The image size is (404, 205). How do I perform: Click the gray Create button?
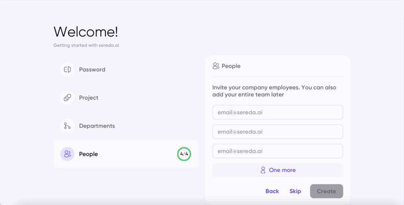tap(326, 191)
